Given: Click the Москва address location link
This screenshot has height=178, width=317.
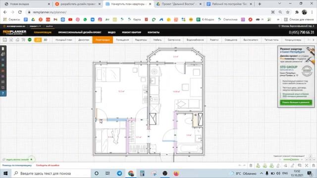Looking at the screenshot, I should pyautogui.click(x=296, y=26).
